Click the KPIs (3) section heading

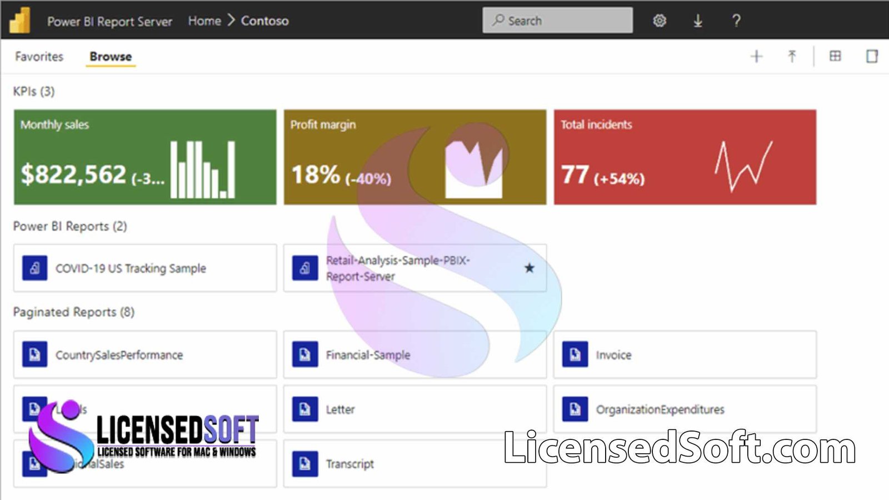(x=34, y=91)
